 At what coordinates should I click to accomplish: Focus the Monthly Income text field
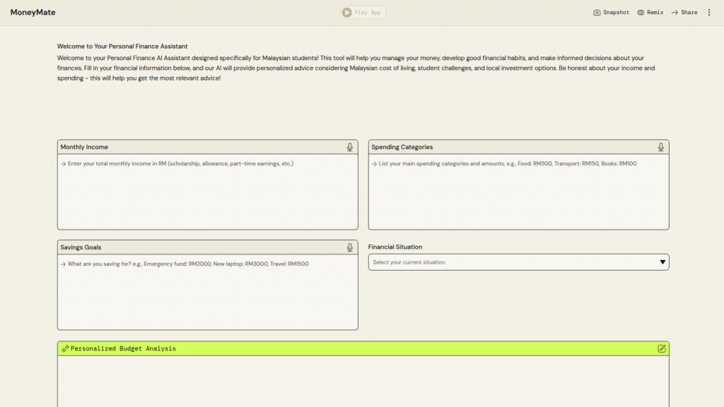[x=207, y=191]
